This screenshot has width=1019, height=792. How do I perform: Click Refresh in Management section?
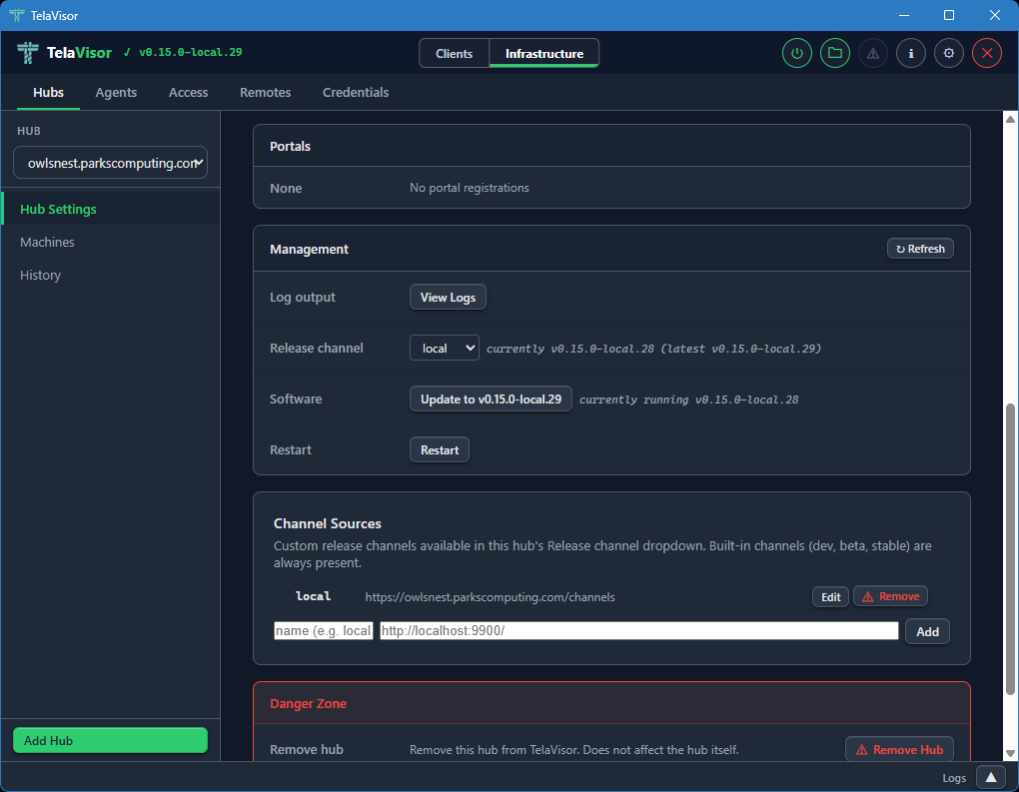920,249
